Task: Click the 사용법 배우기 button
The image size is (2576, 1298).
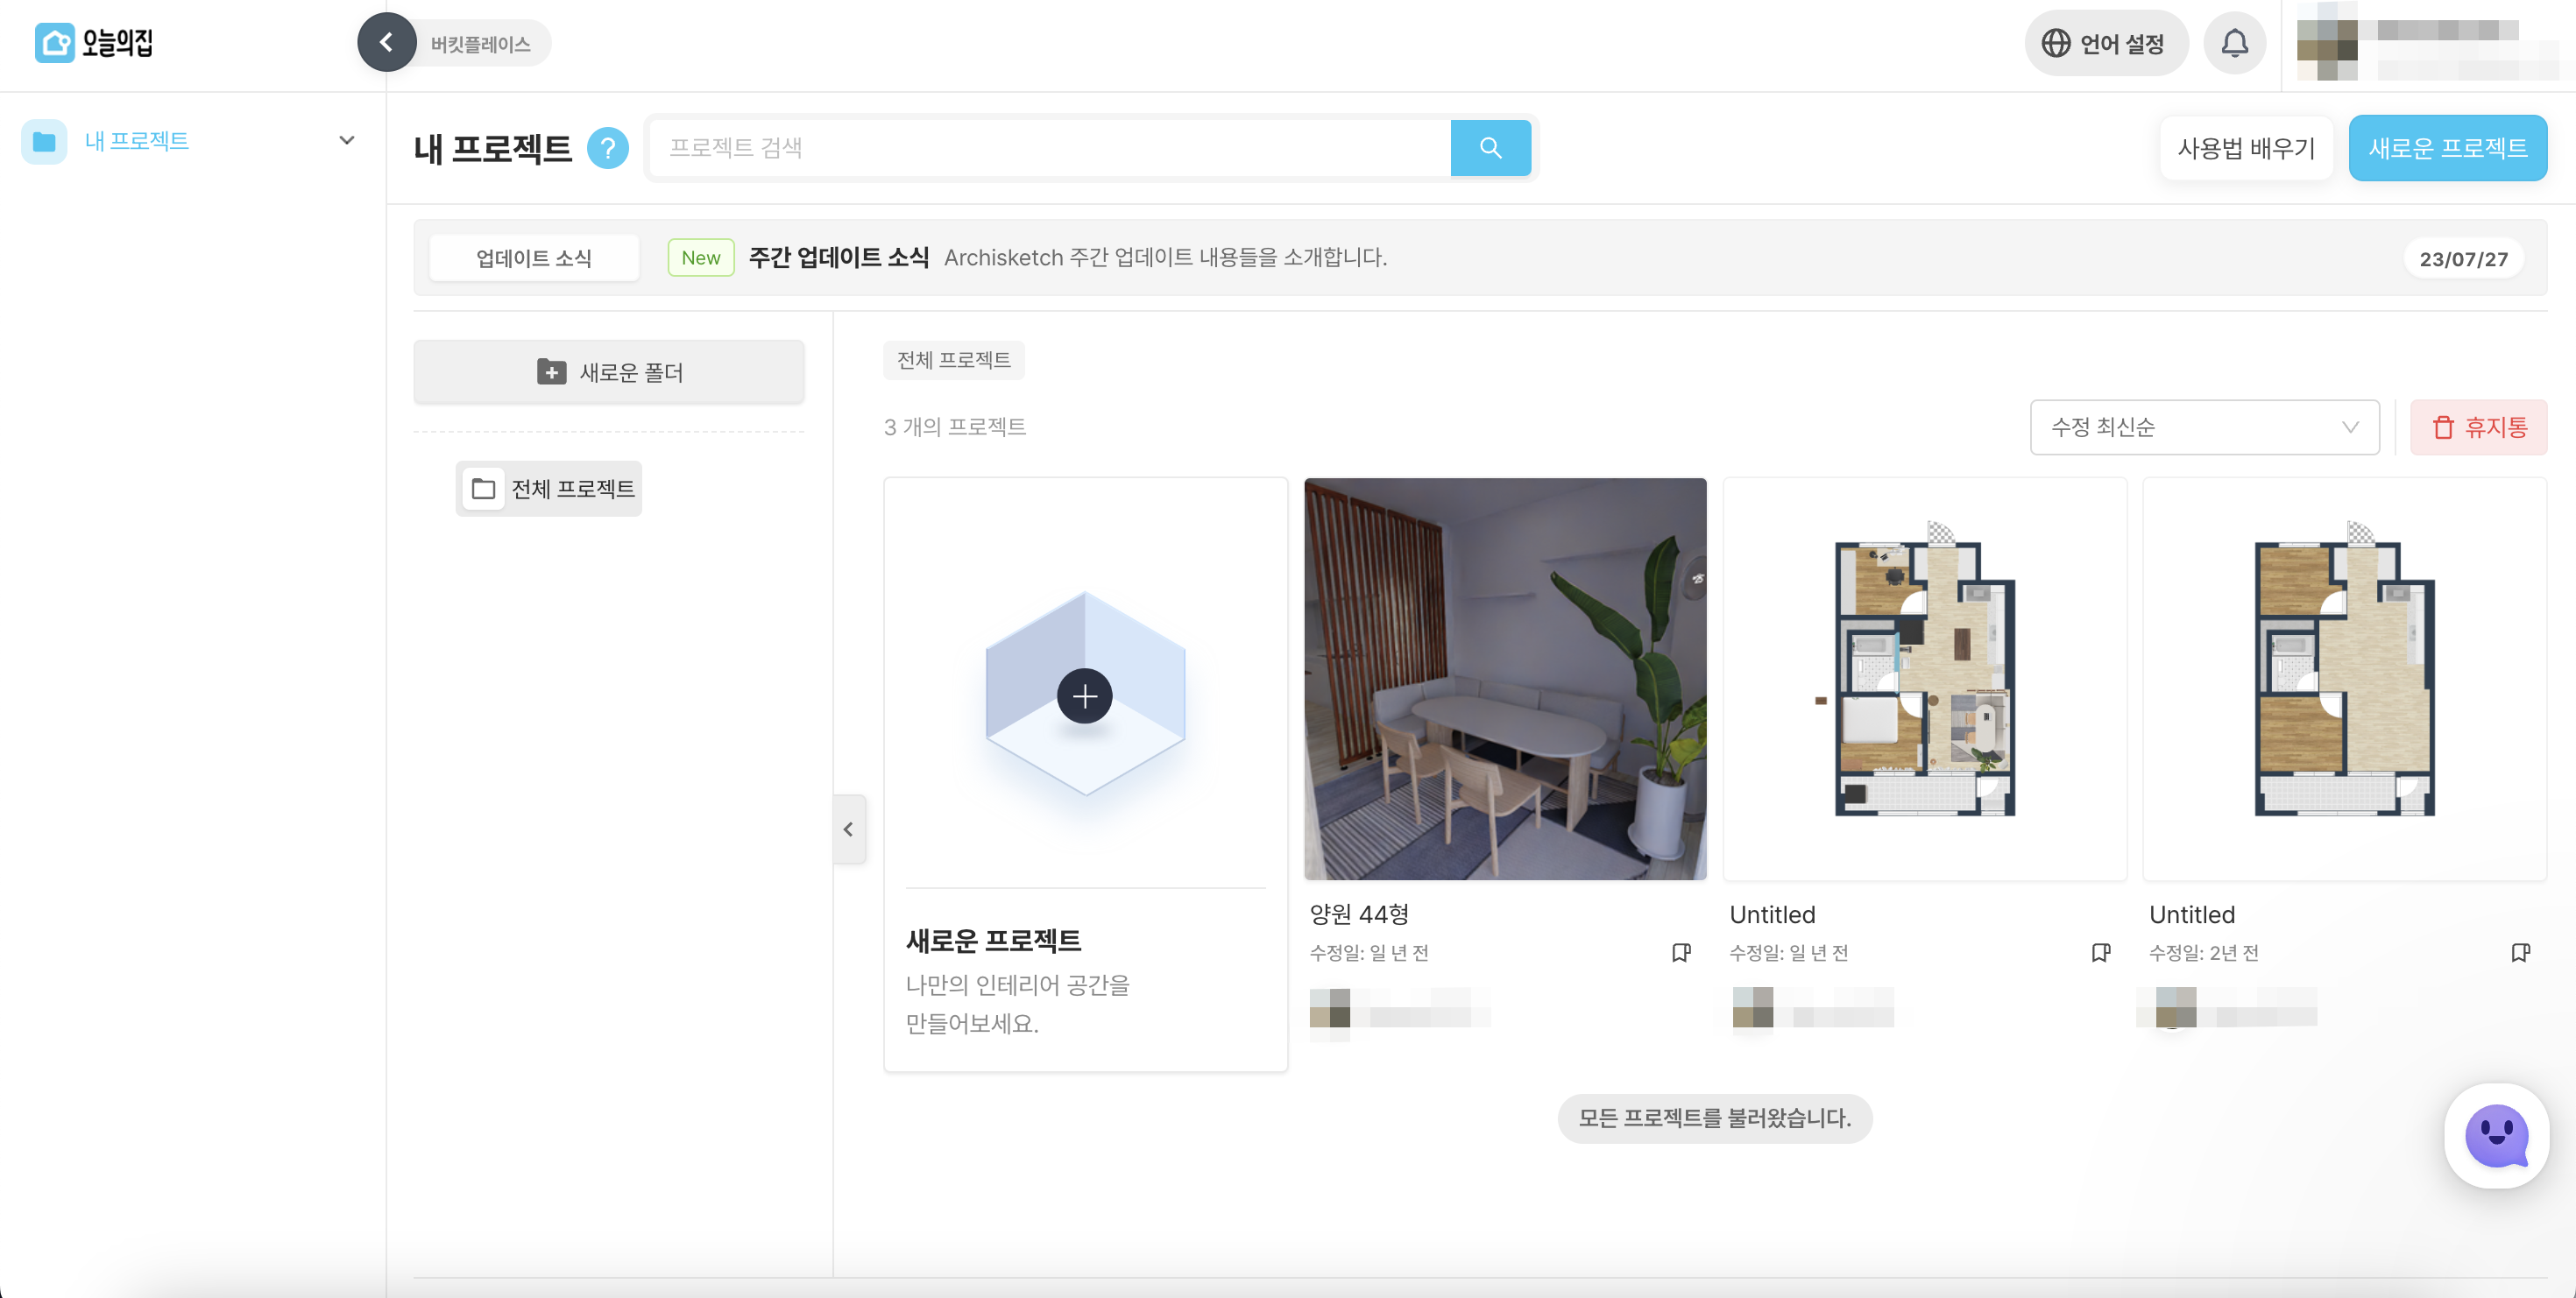Action: coord(2246,148)
